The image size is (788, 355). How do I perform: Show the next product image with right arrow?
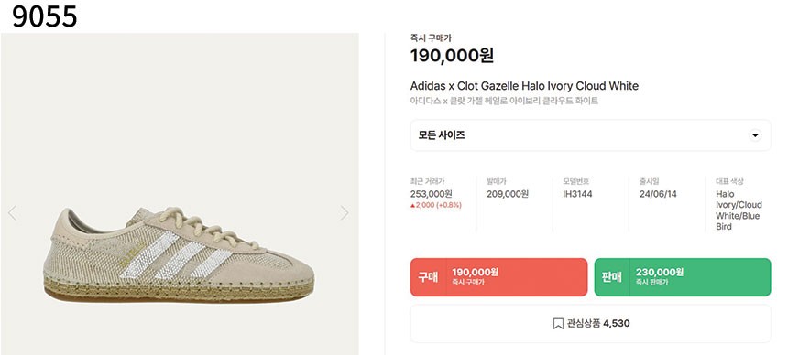pyautogui.click(x=345, y=213)
